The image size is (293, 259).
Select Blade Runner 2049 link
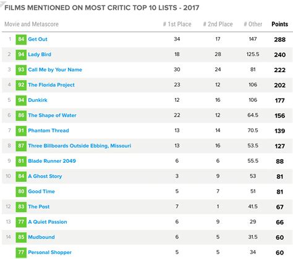pyautogui.click(x=52, y=161)
